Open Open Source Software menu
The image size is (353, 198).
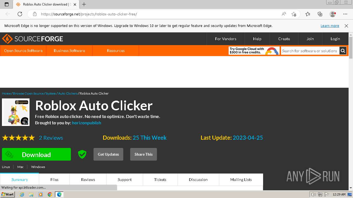tap(23, 51)
